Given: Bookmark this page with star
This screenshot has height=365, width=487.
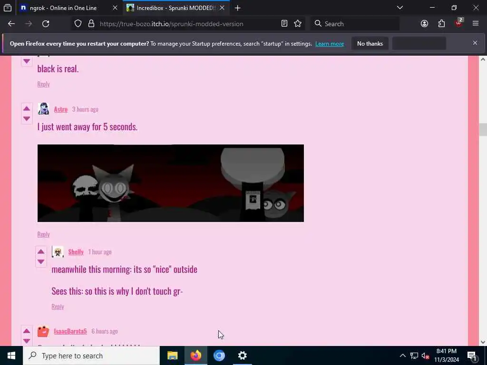Looking at the screenshot, I should 298,24.
